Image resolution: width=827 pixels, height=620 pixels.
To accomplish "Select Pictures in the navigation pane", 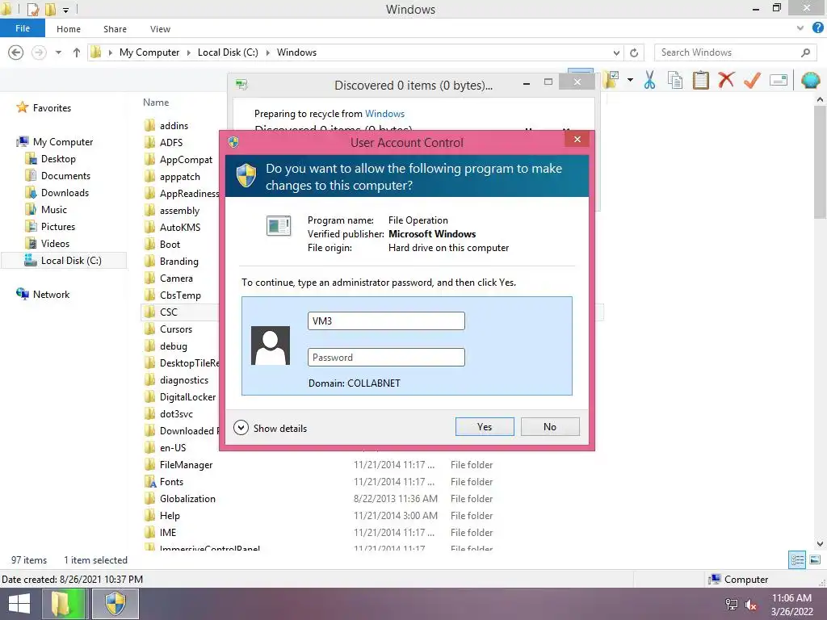I will coord(58,226).
